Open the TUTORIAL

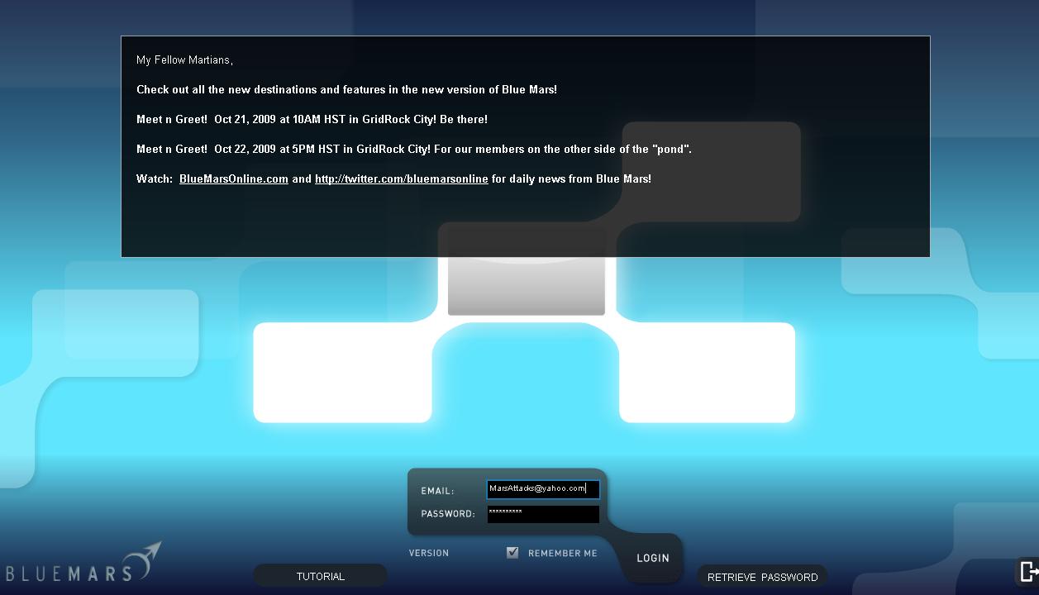pyautogui.click(x=320, y=575)
